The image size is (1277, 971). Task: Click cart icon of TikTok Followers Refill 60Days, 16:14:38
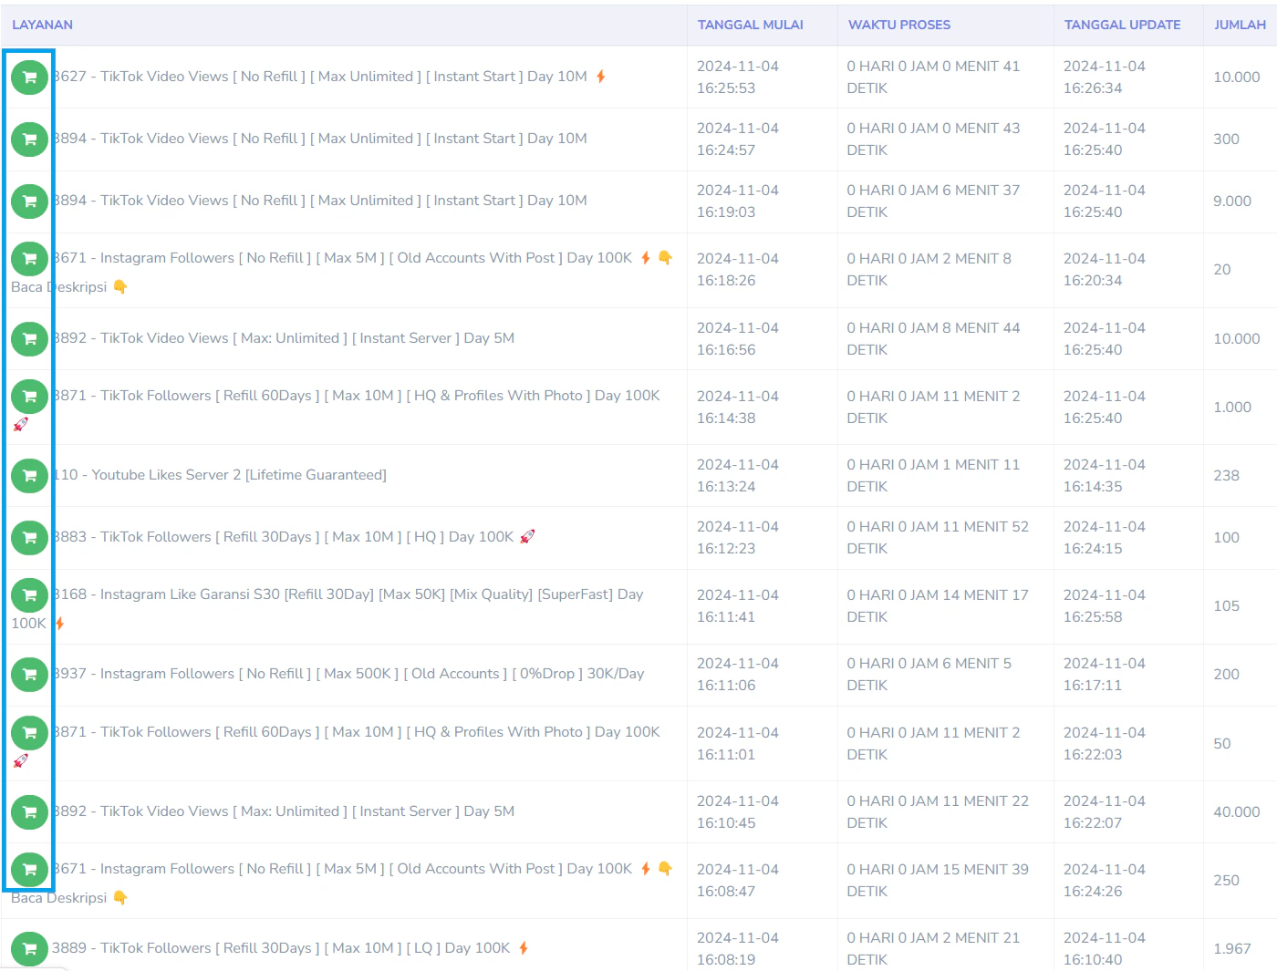pos(29,397)
